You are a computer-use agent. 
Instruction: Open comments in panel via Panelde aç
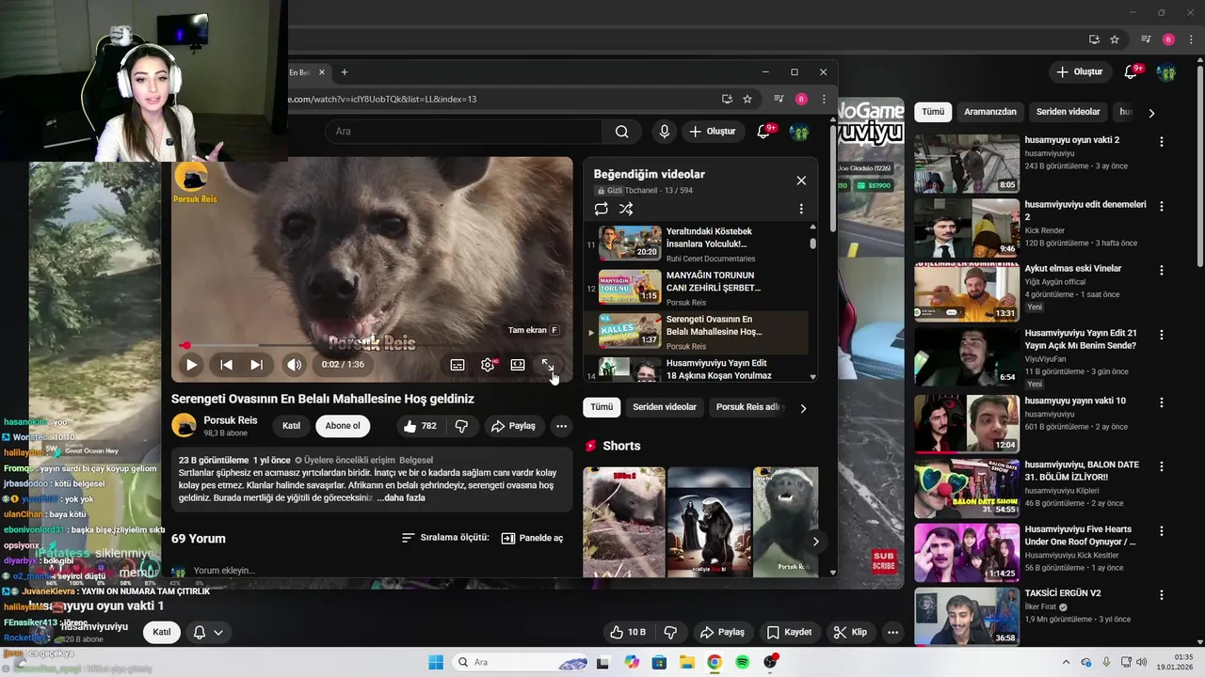pos(532,538)
